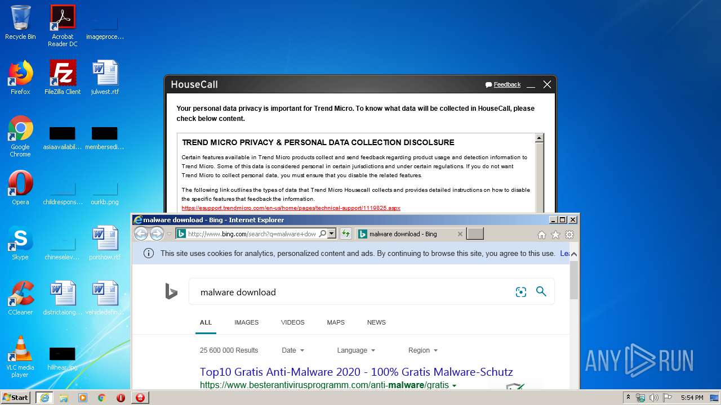Click address bar search magnifier icon
The image size is (721, 405).
tap(323, 233)
